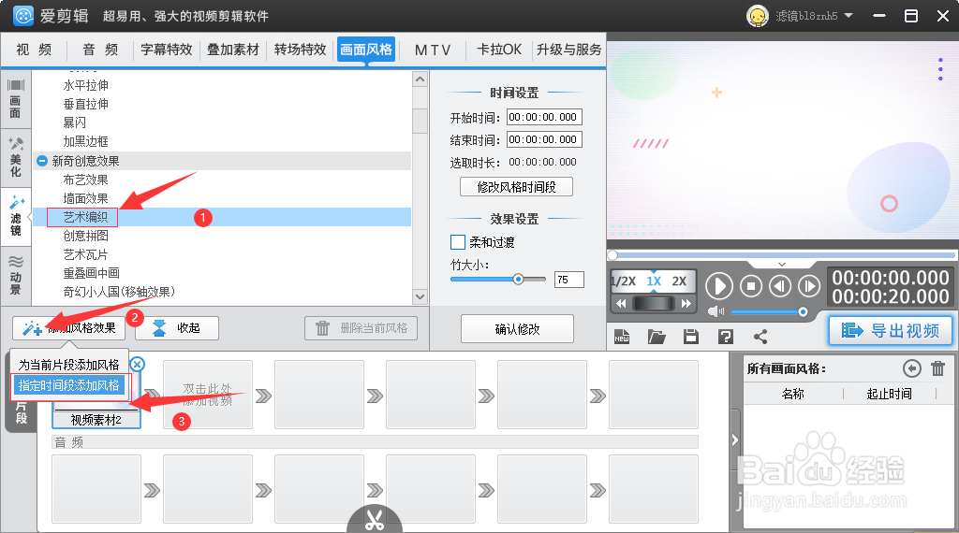Open help with the question mark icon

[x=726, y=337]
